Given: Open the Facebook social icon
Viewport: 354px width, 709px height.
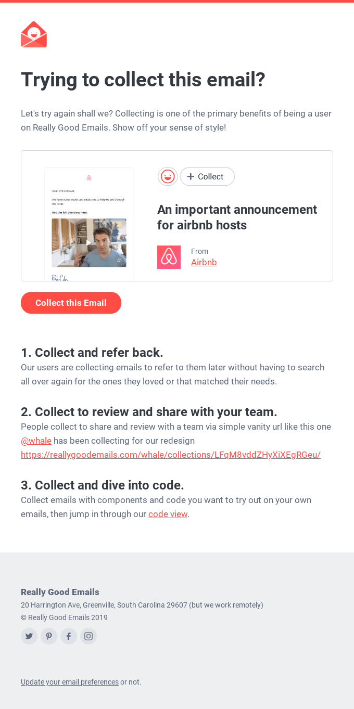Looking at the screenshot, I should (x=69, y=636).
